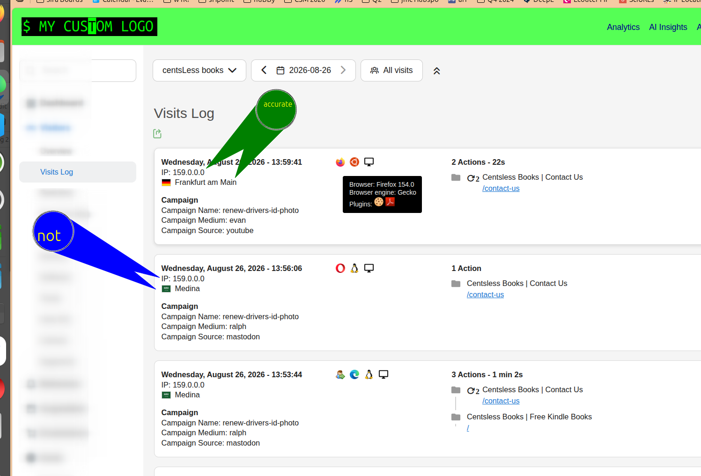Viewport: 701px width, 476px height.
Task: Click the desktop device icon in third visit
Action: pos(384,374)
